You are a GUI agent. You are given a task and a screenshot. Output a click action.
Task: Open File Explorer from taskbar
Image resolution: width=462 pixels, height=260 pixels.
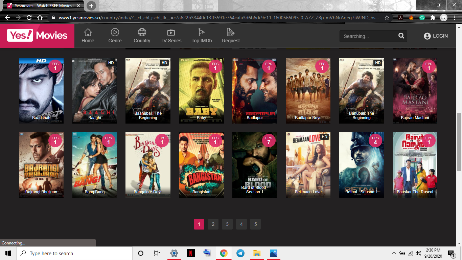[257, 253]
